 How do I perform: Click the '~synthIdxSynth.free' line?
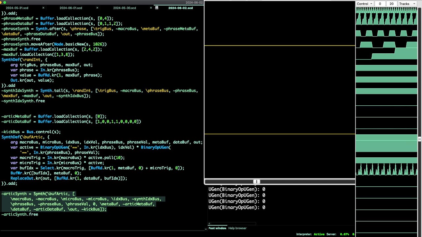point(23,101)
